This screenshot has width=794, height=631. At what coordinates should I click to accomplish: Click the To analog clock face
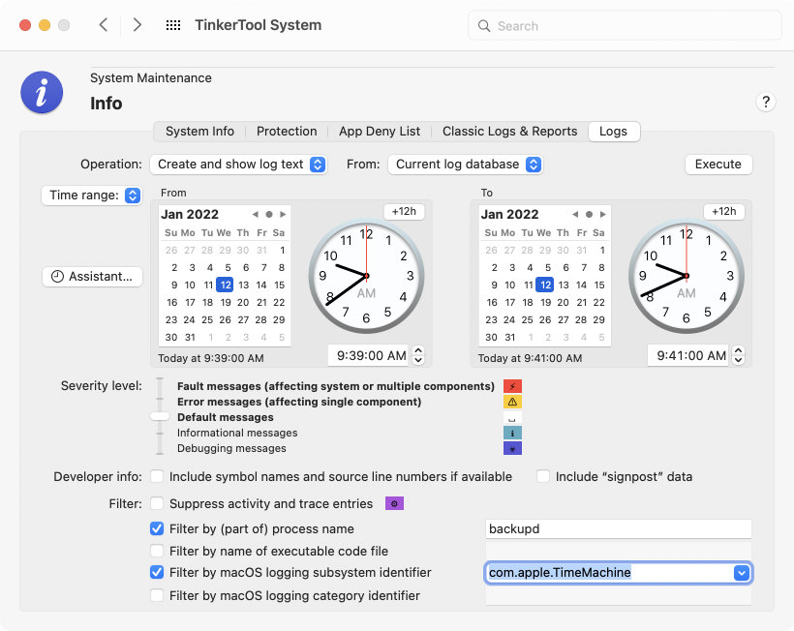[x=687, y=276]
